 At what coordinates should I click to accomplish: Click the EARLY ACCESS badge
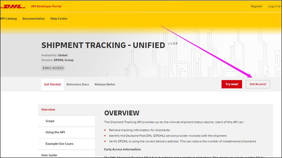coord(53,68)
